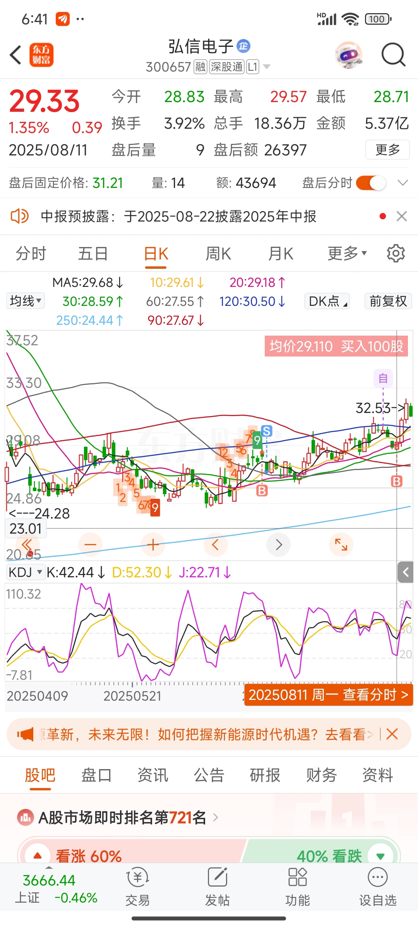Screen dimensions: 418x928
Task: Open the robot assistant avatar
Action: [x=349, y=55]
